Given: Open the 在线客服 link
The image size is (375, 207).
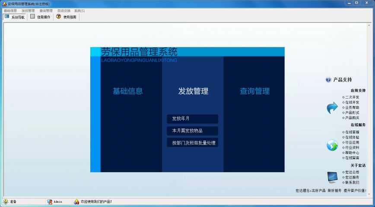Looking at the screenshot, I should pos(352,132).
